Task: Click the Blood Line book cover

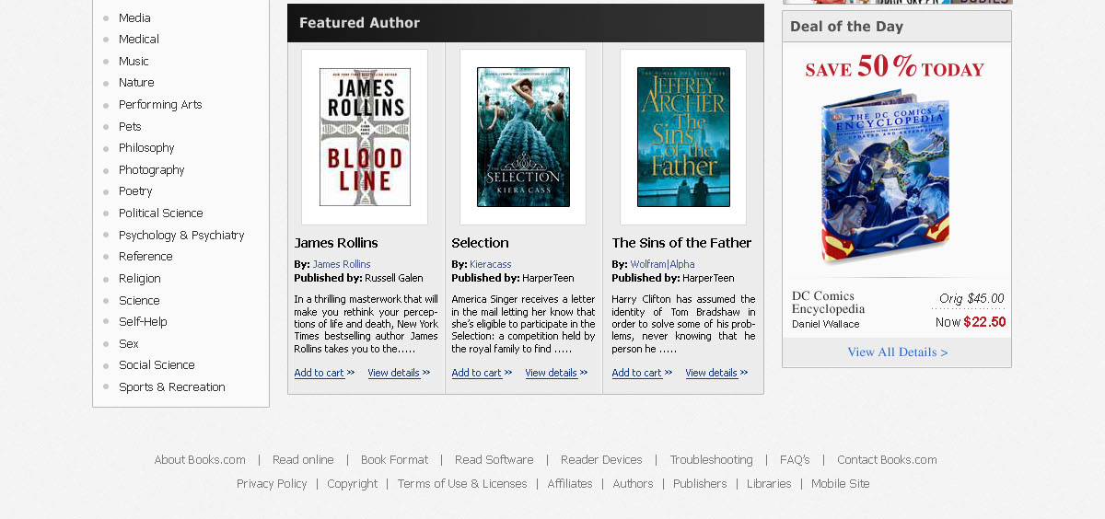Action: click(365, 137)
